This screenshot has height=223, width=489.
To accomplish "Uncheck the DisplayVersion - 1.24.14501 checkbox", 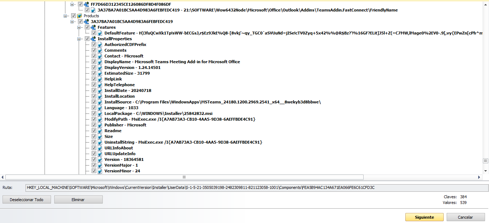I will click(x=94, y=68).
